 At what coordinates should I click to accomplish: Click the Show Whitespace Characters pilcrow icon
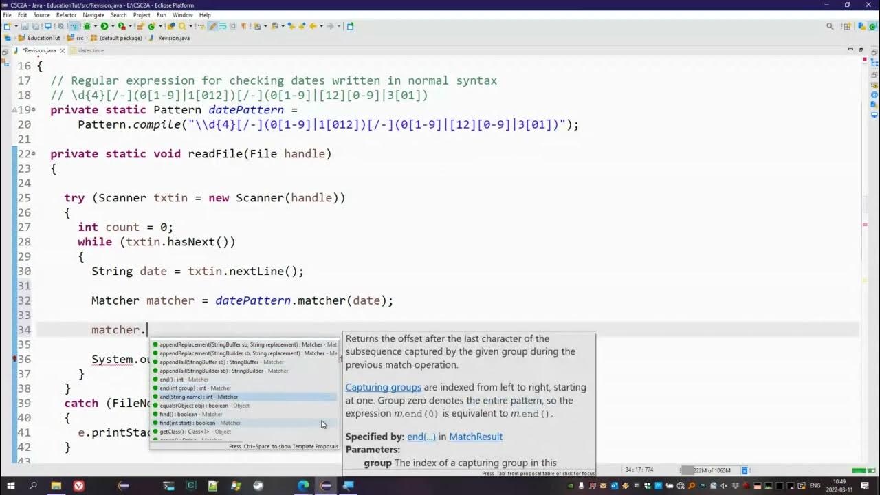[243, 26]
